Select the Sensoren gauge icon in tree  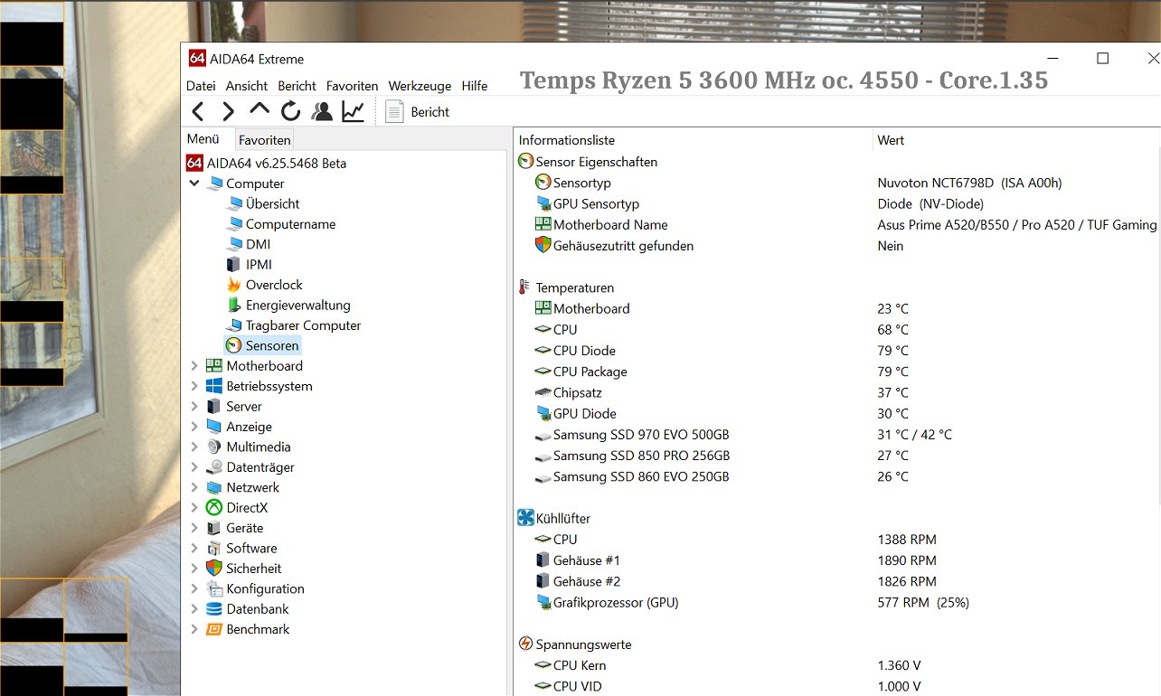233,345
